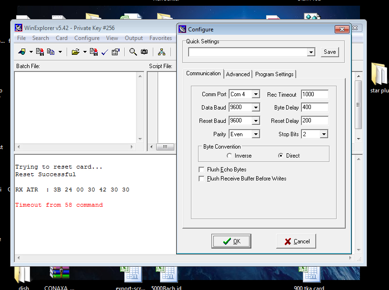Viewport: 389px width, 290px height.
Task: Click the copy documents toolbar icon
Action: coord(50,52)
